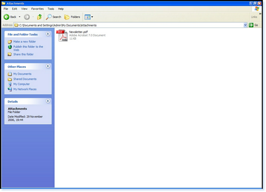Image resolution: width=266 pixels, height=192 pixels.
Task: Click the 11 KB file size text
Action: pos(73,39)
